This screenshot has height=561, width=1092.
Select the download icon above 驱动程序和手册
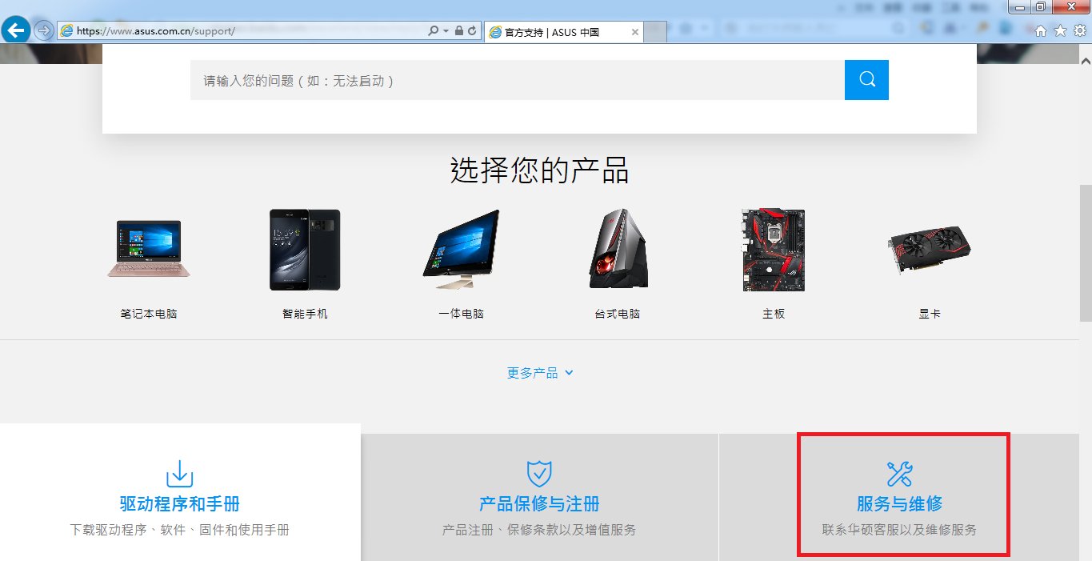pyautogui.click(x=180, y=475)
